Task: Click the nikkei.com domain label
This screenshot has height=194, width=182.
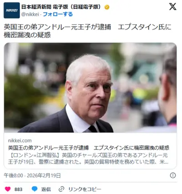Action: click(x=20, y=141)
